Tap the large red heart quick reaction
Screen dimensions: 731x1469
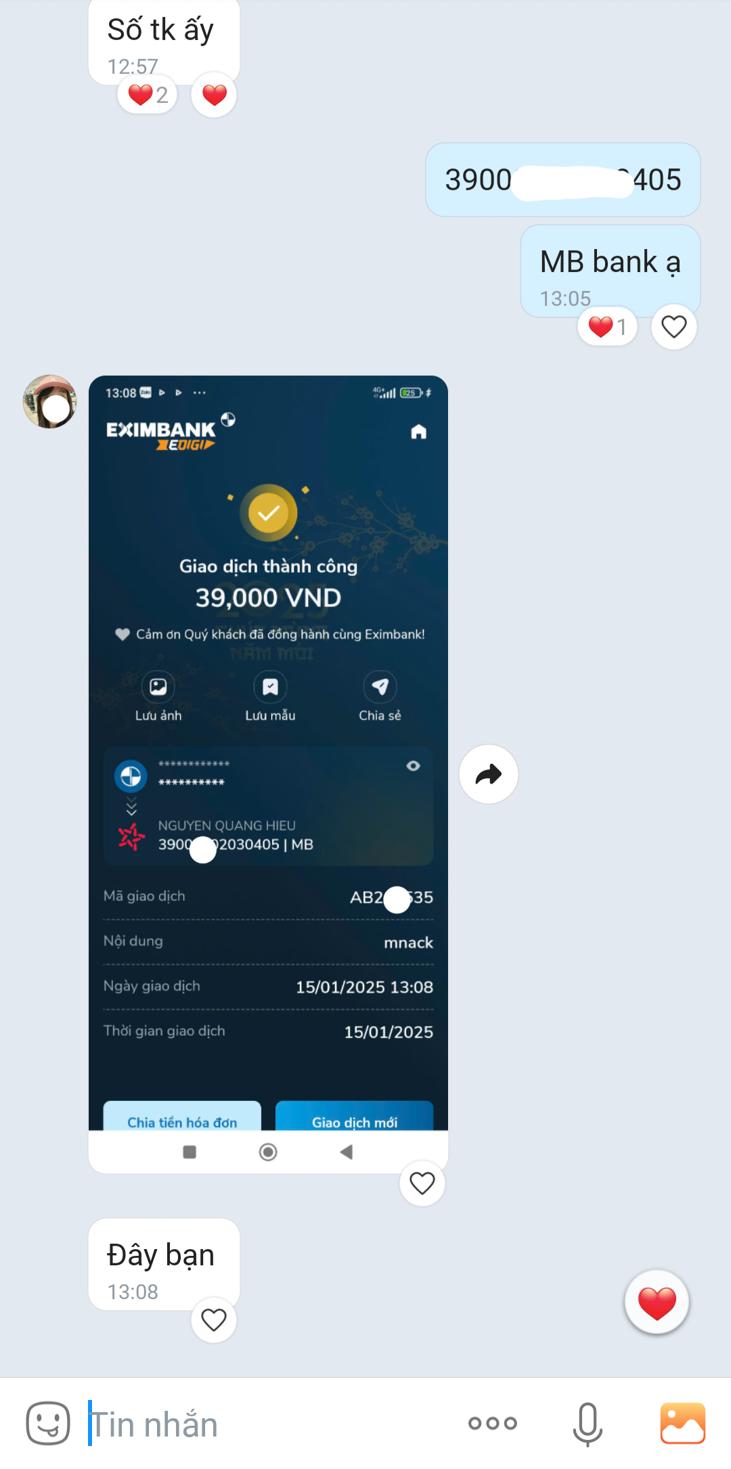(x=657, y=1303)
